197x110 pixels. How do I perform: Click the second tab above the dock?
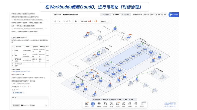click(105, 100)
